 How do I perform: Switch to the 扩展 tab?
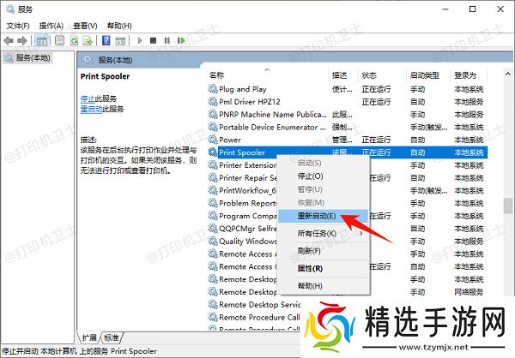coord(89,337)
